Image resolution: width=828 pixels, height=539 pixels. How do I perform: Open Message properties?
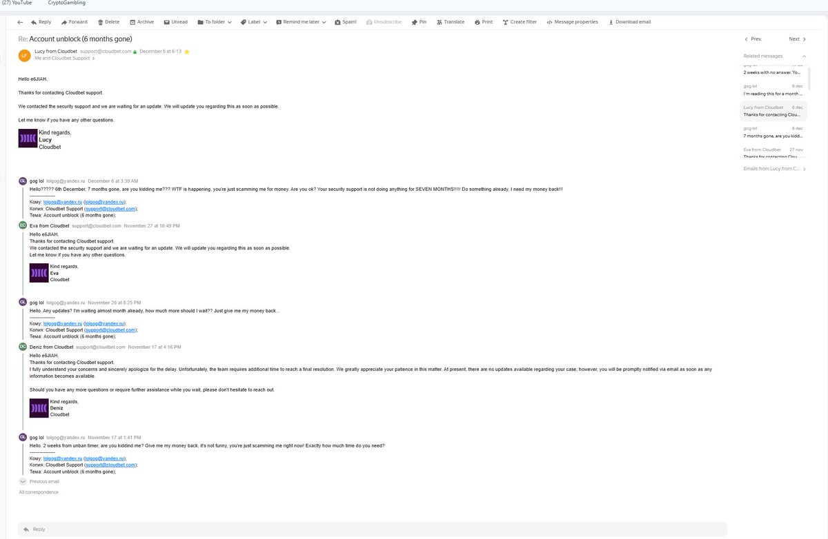572,22
